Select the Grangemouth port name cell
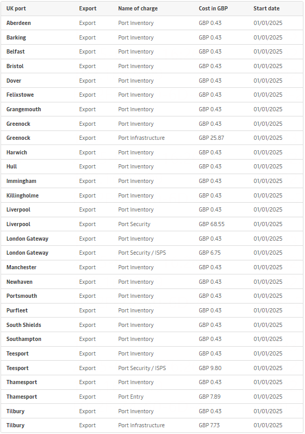The image size is (305, 434). pos(23,109)
